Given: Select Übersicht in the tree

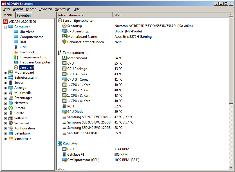Looking at the screenshot, I should [27, 32].
